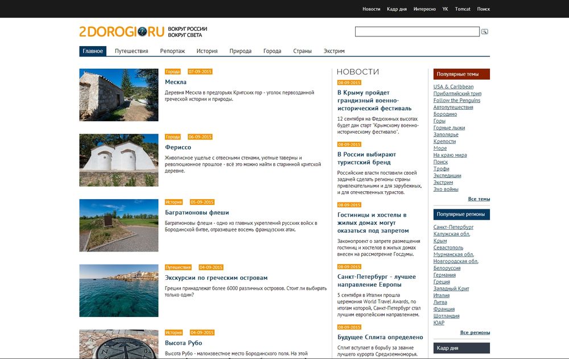Open news Санкт-Петербург - лучшее направление Европы
This screenshot has width=569, height=359.
coord(377,280)
